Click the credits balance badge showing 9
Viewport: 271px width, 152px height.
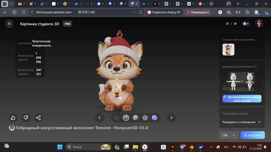pos(246,24)
